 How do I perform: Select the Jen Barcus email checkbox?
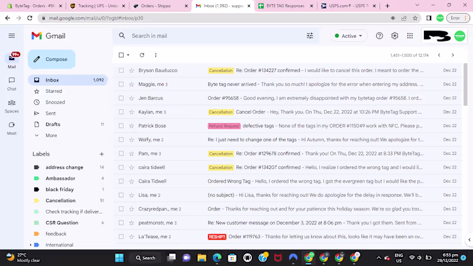(121, 98)
